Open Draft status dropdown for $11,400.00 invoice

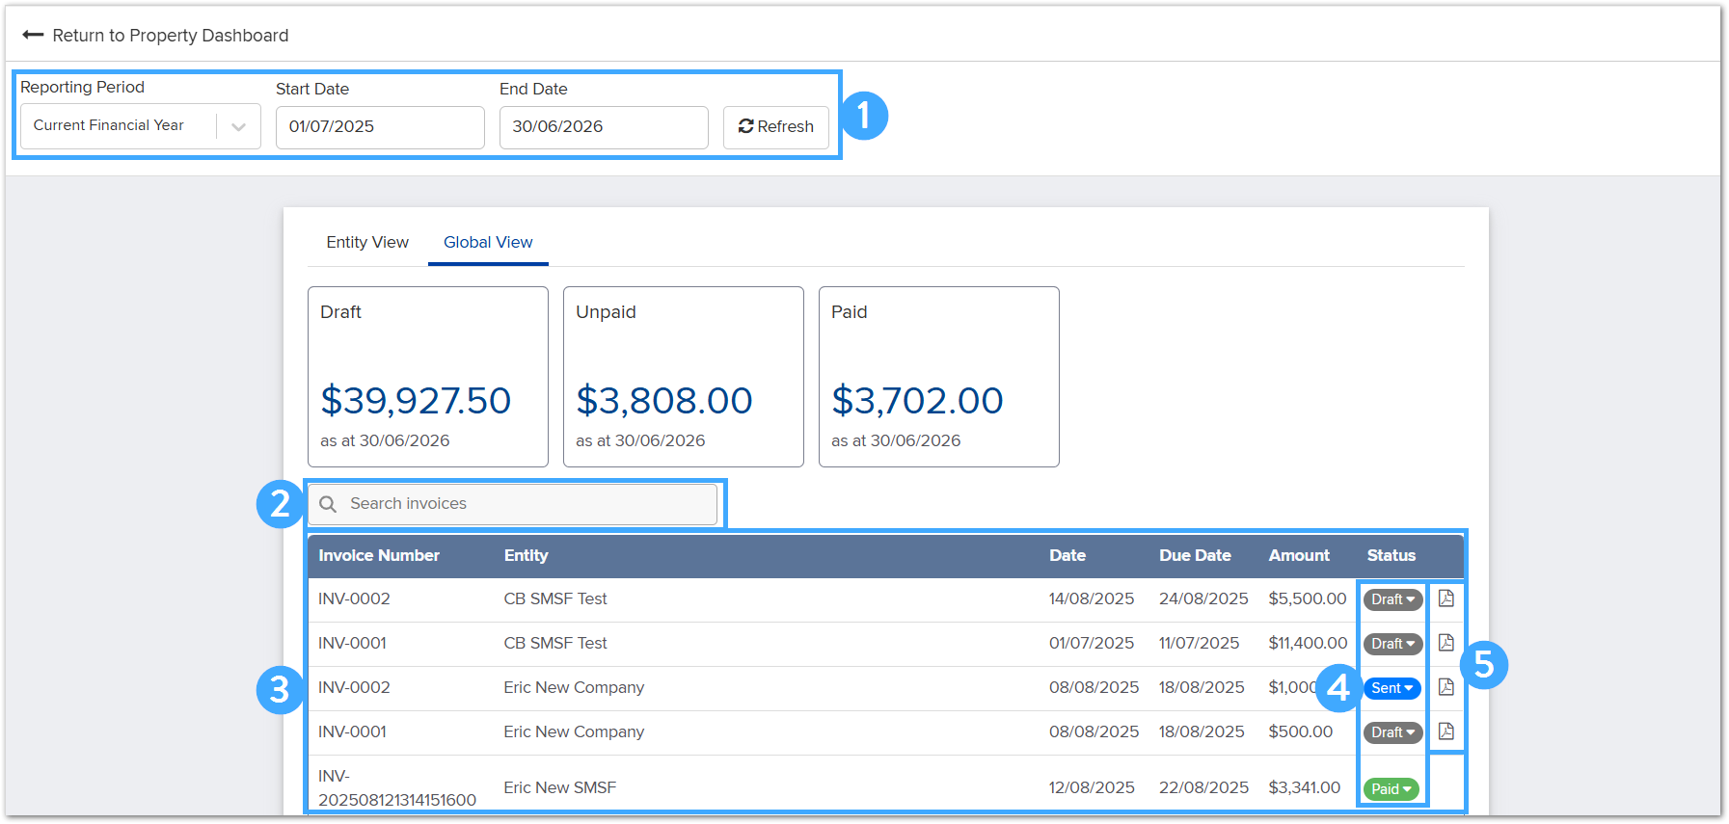tap(1392, 644)
